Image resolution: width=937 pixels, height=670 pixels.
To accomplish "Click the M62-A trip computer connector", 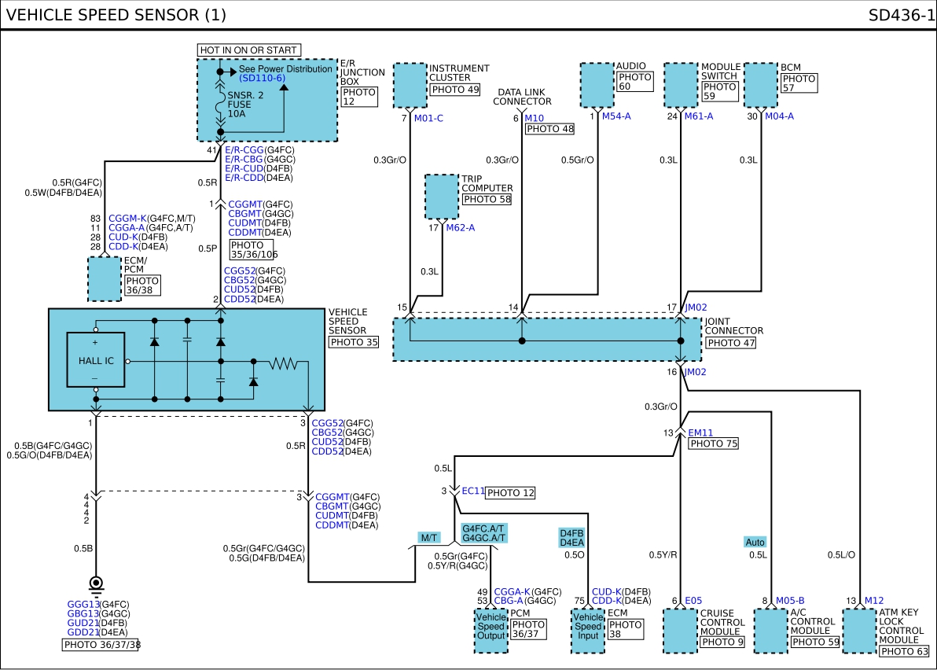I will click(x=460, y=228).
